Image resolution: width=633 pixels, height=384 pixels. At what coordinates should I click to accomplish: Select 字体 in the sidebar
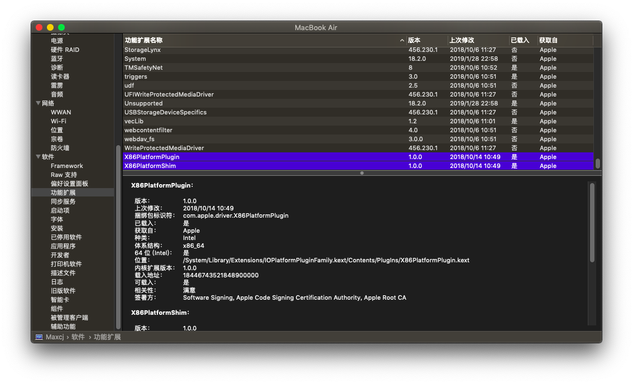click(x=57, y=219)
